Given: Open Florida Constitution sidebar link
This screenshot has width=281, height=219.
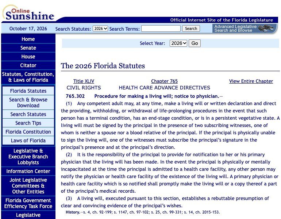Looking at the screenshot, I should [x=28, y=132].
